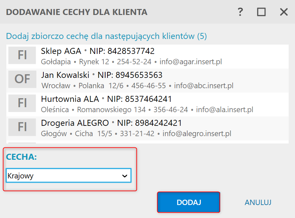Select the Sklep AGA client name
Image resolution: width=295 pixels, height=218 pixels.
coord(61,51)
